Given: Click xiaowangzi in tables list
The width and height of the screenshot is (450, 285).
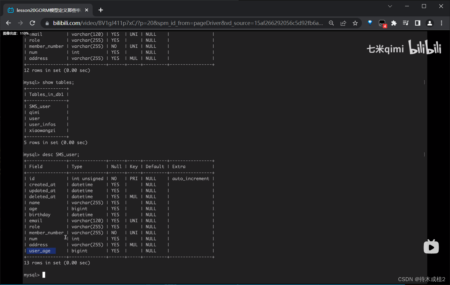Looking at the screenshot, I should click(42, 131).
